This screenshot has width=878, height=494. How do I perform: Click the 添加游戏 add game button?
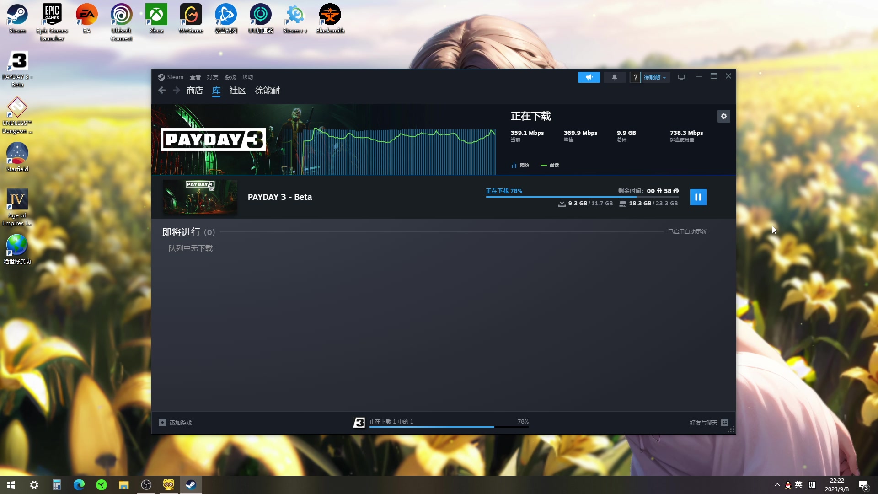[x=175, y=423]
